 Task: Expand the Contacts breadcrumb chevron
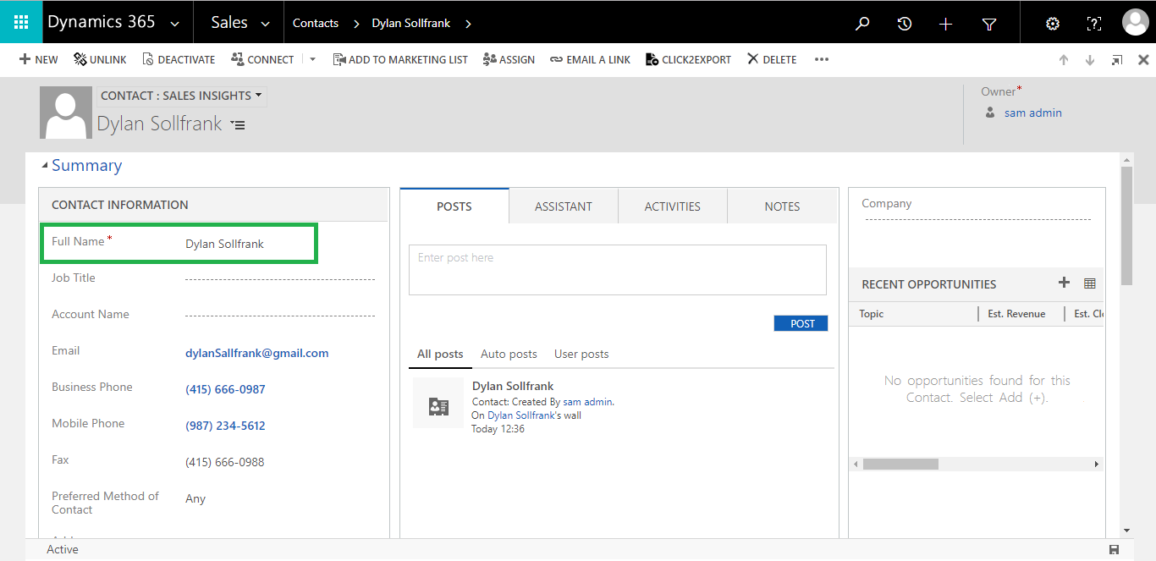pos(356,24)
